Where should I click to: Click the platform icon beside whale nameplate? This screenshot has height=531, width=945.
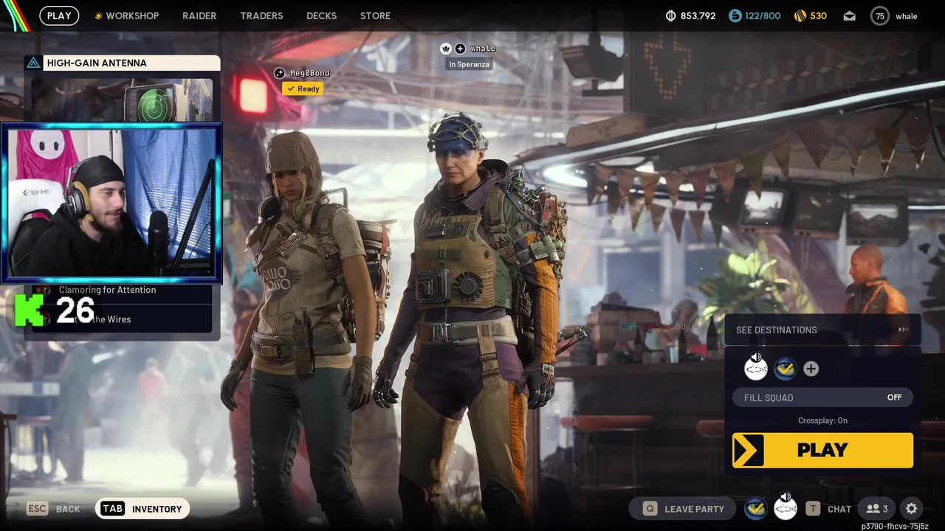pos(460,49)
